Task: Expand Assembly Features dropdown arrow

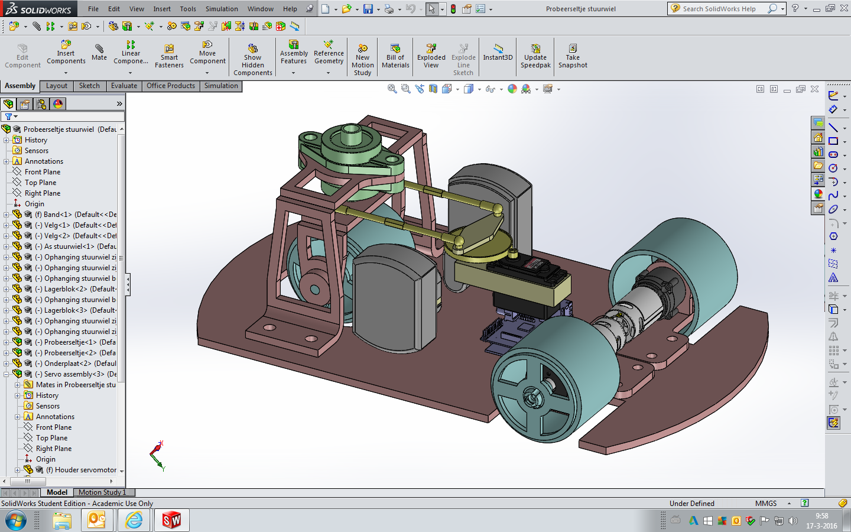Action: 294,73
